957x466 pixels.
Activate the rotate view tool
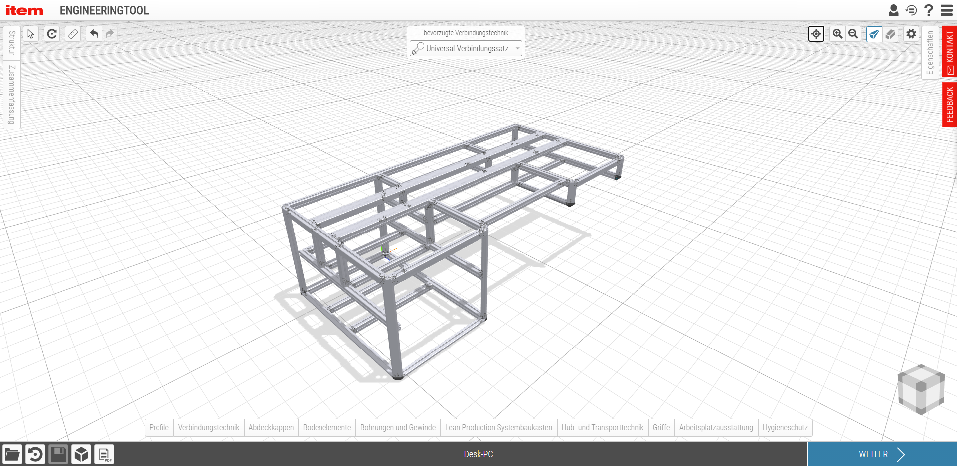pyautogui.click(x=51, y=34)
